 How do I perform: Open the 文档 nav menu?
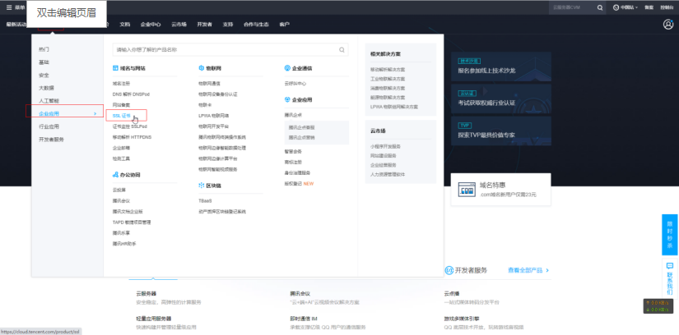coord(125,24)
